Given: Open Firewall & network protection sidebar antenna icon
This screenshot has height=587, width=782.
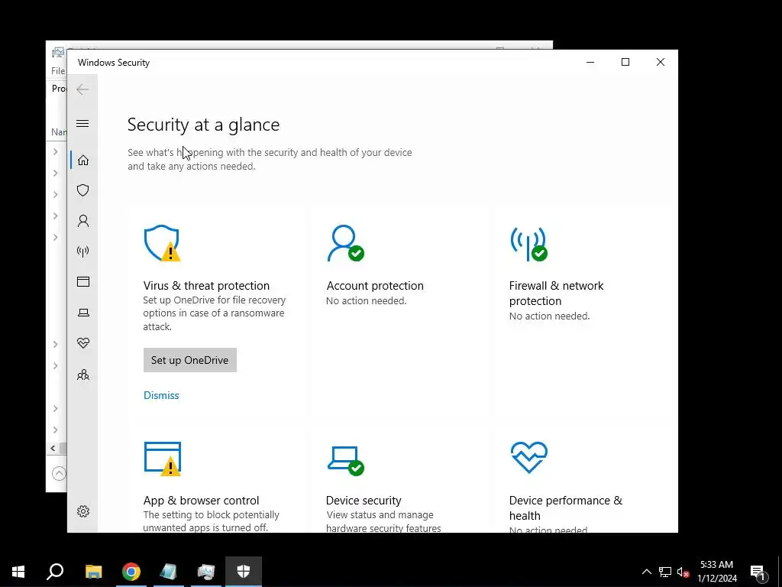Looking at the screenshot, I should [x=82, y=251].
